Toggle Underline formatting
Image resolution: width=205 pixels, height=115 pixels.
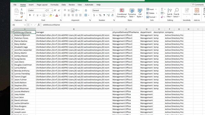tap(37, 15)
